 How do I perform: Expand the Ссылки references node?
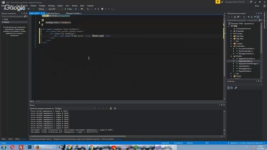(x=231, y=34)
